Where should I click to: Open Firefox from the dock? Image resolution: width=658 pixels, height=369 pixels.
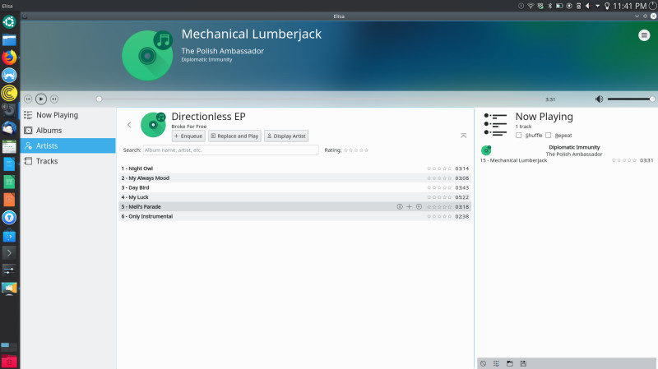pyautogui.click(x=9, y=57)
